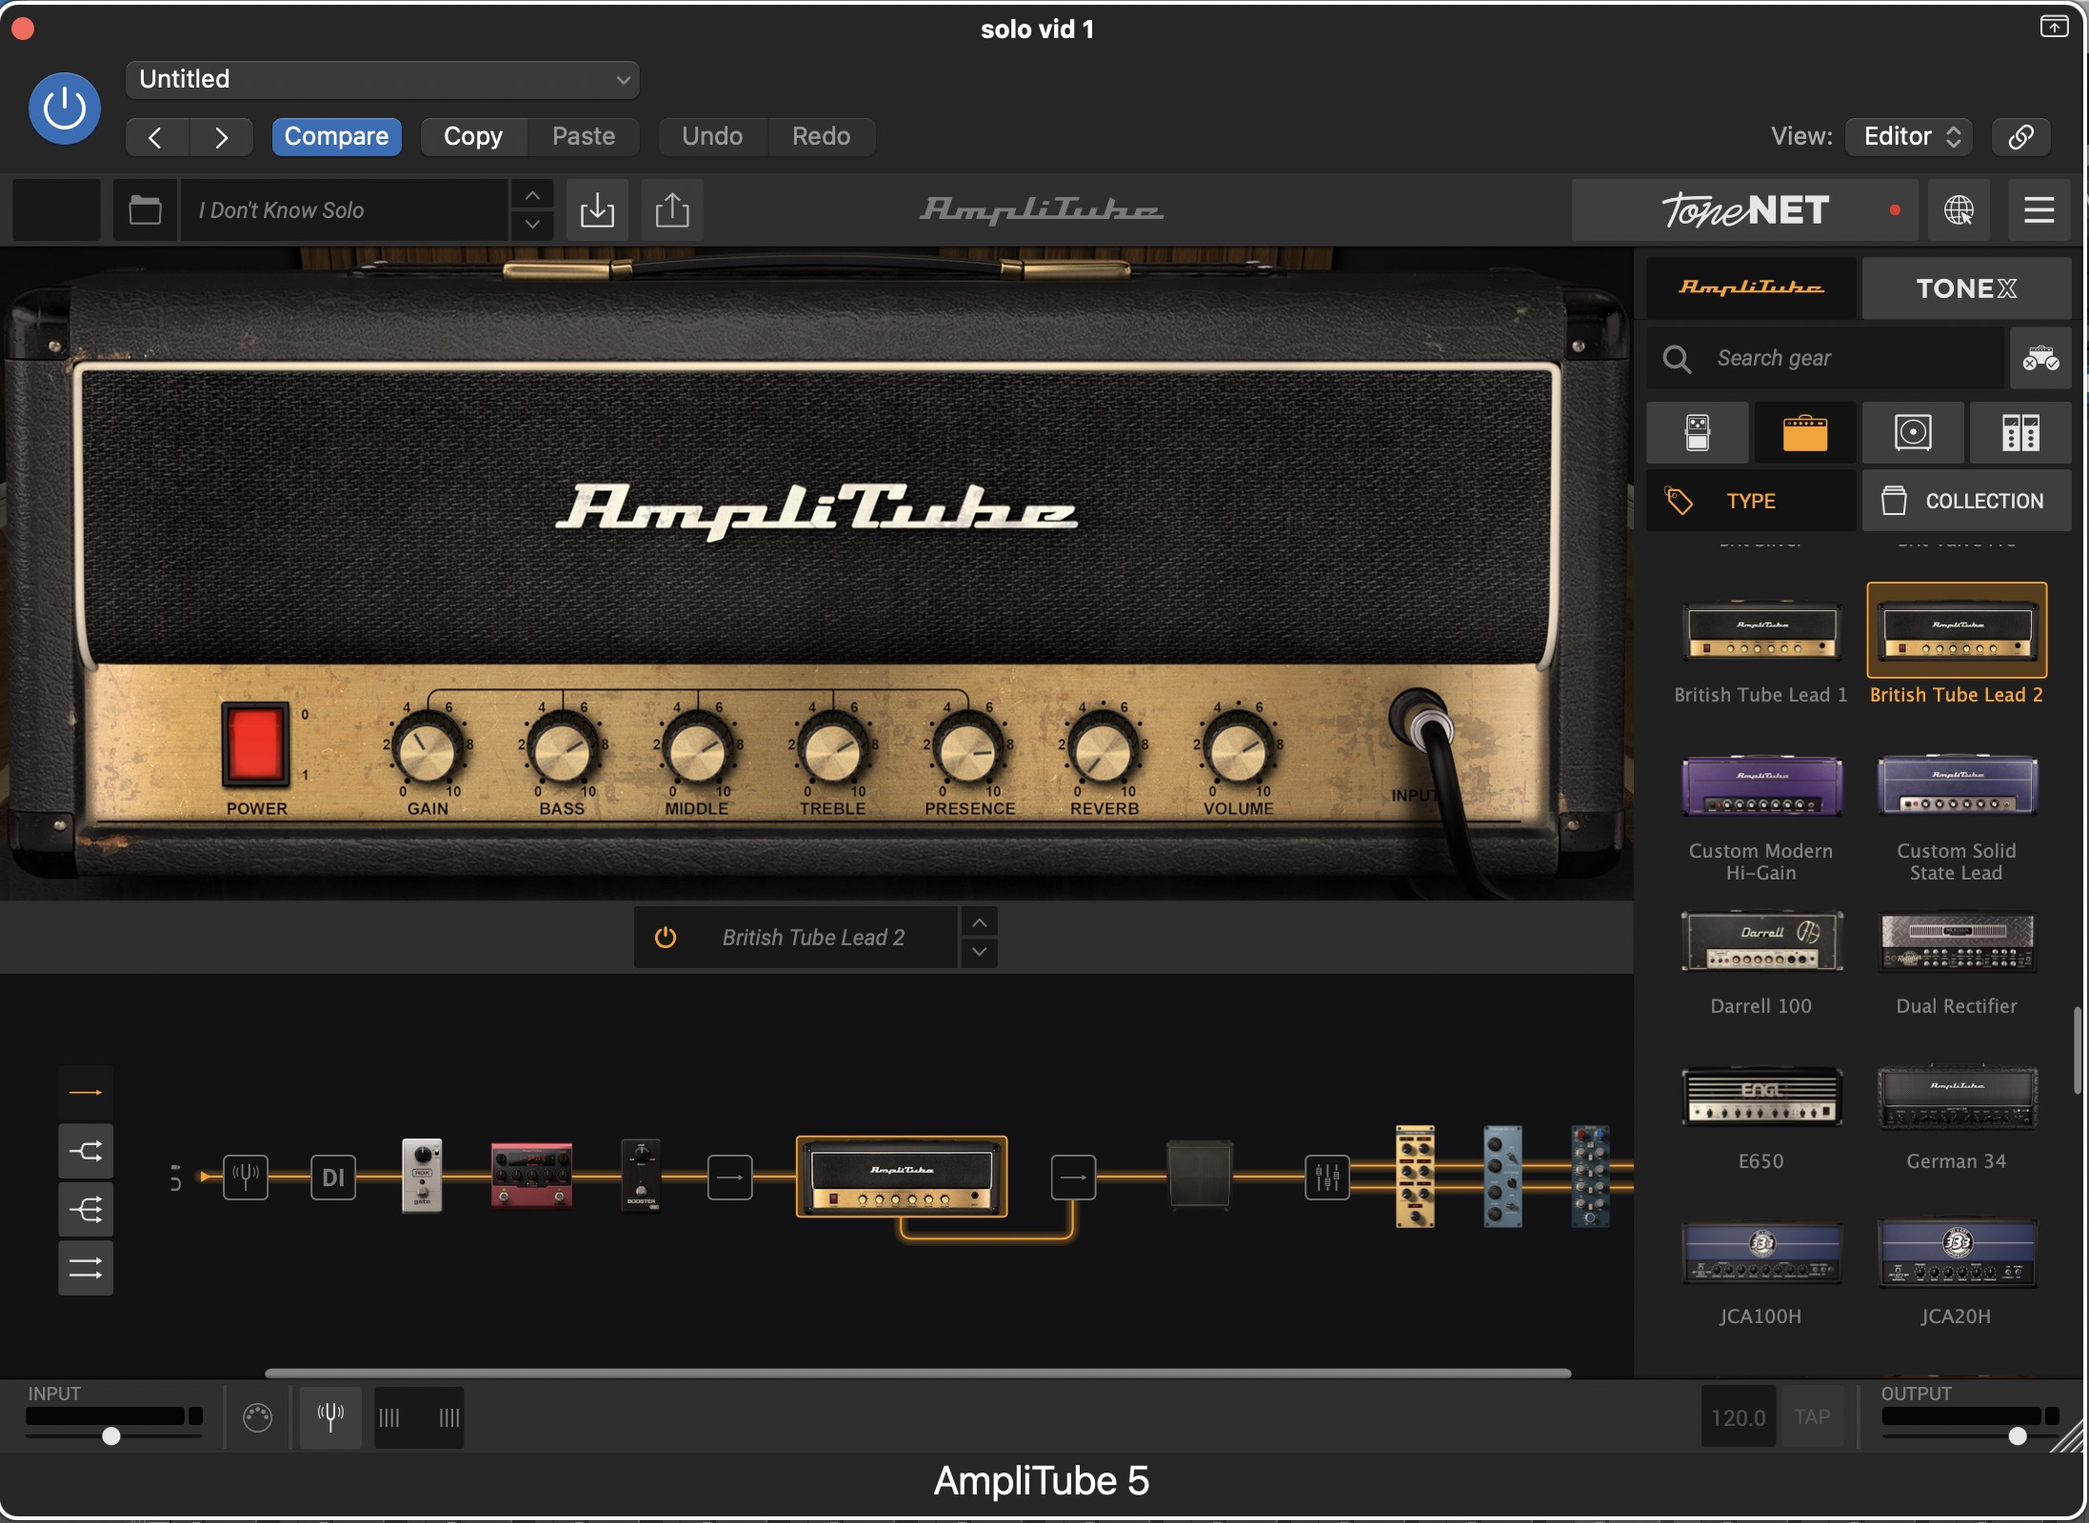Toggle the link icon in header

(x=2021, y=137)
